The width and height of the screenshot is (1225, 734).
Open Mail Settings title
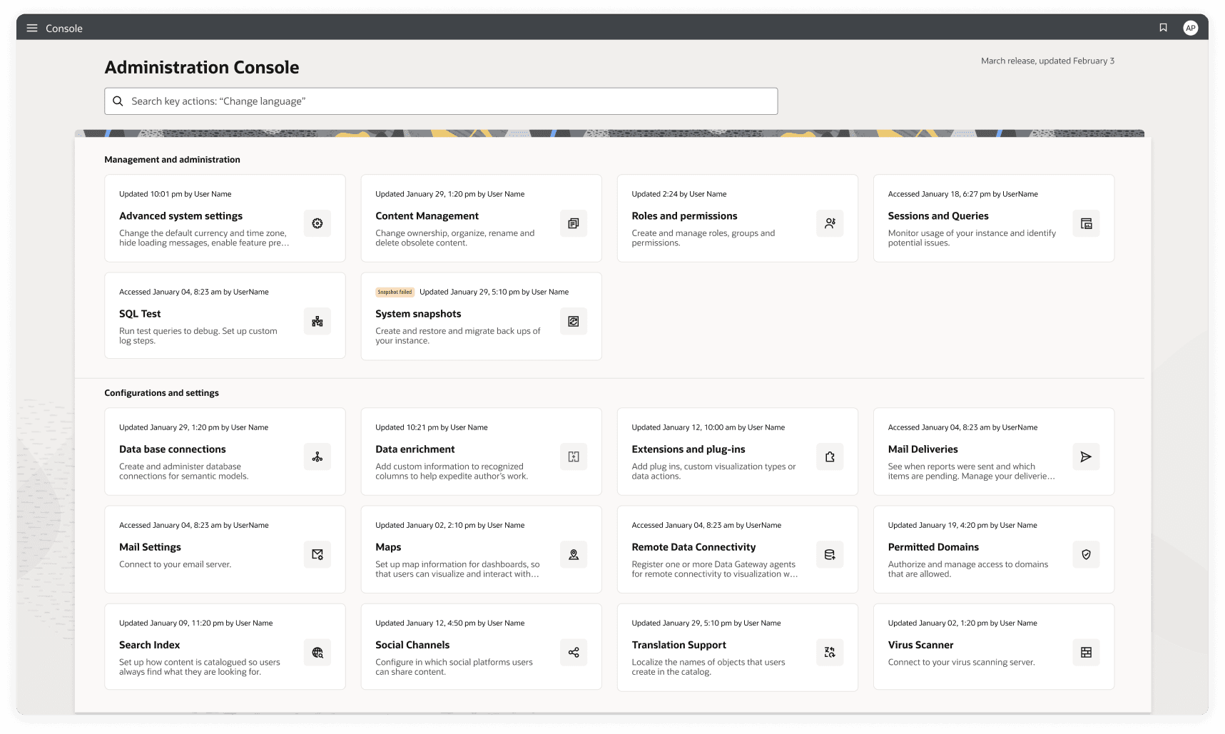[150, 547]
